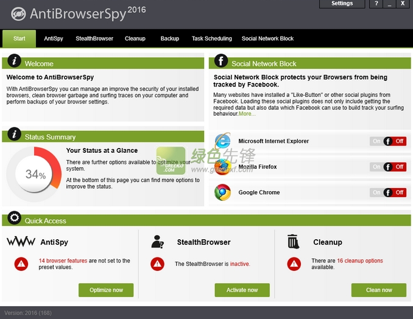Minimize the AntiBrowserSpy window
413x319 pixels.
click(390, 4)
